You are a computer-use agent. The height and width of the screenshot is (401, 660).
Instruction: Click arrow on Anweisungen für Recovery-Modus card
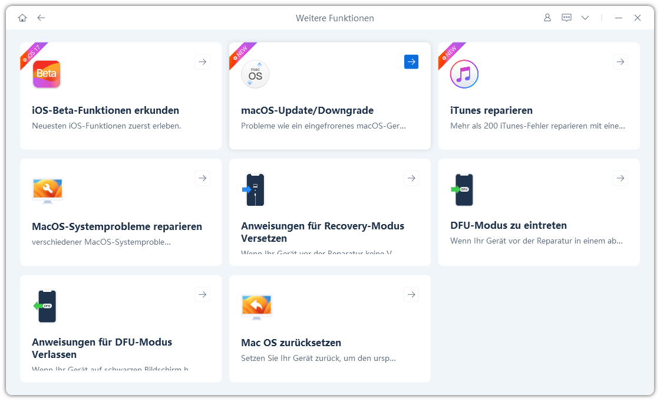tap(411, 178)
